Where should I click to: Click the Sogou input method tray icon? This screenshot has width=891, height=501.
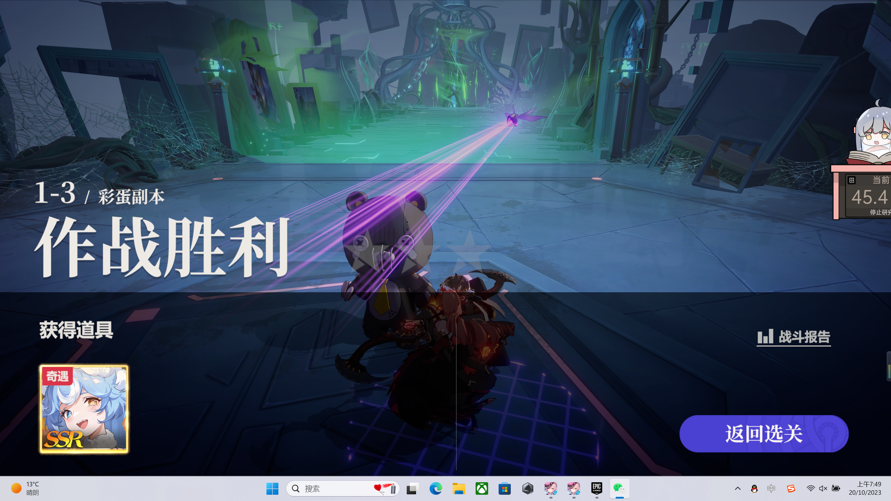tap(791, 488)
